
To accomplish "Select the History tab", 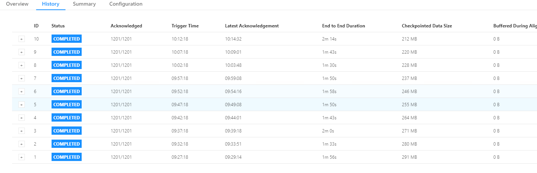I will [51, 4].
